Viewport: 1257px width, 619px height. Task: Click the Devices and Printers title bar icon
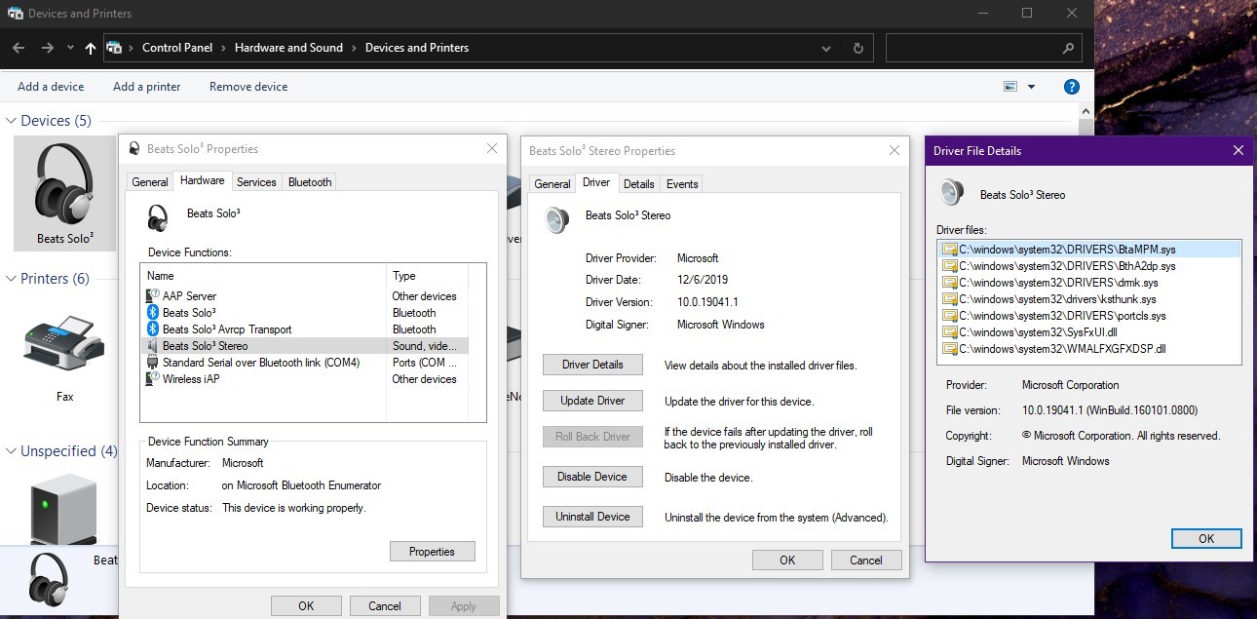tap(16, 14)
